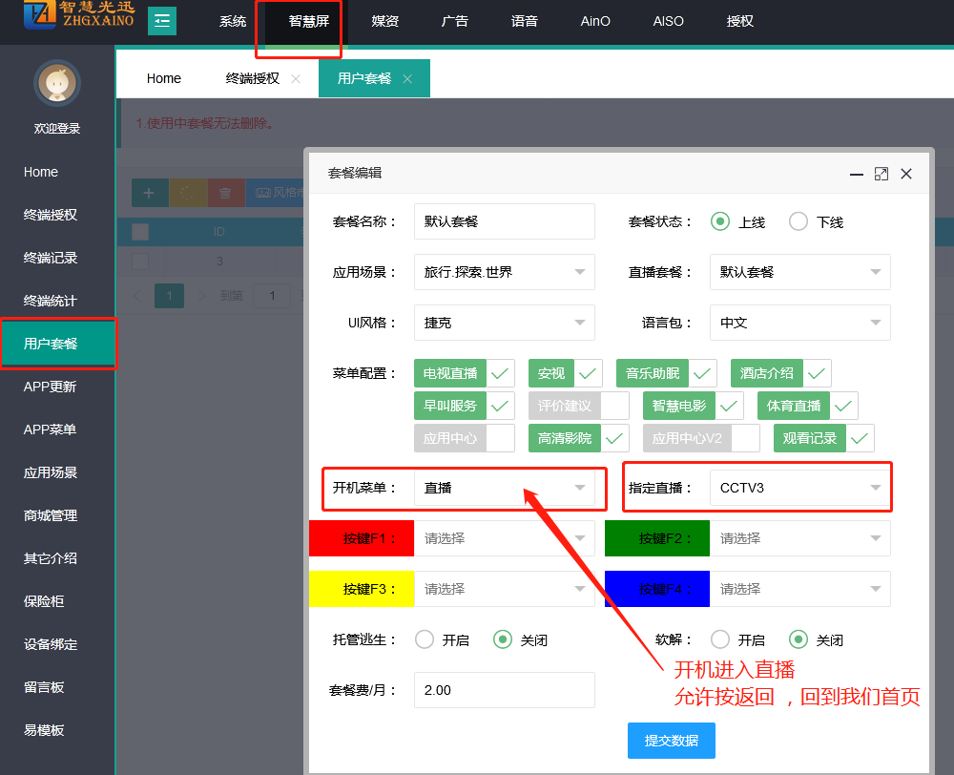Click the red trash delete icon

(x=225, y=193)
